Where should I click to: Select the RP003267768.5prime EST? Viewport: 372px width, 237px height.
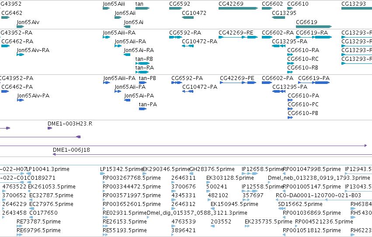[x=104, y=182]
